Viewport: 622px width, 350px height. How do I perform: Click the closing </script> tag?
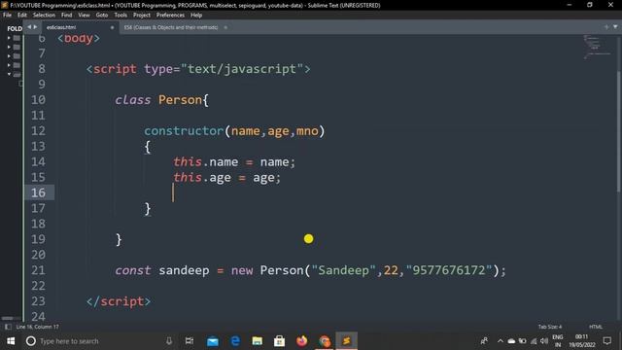pyautogui.click(x=119, y=301)
